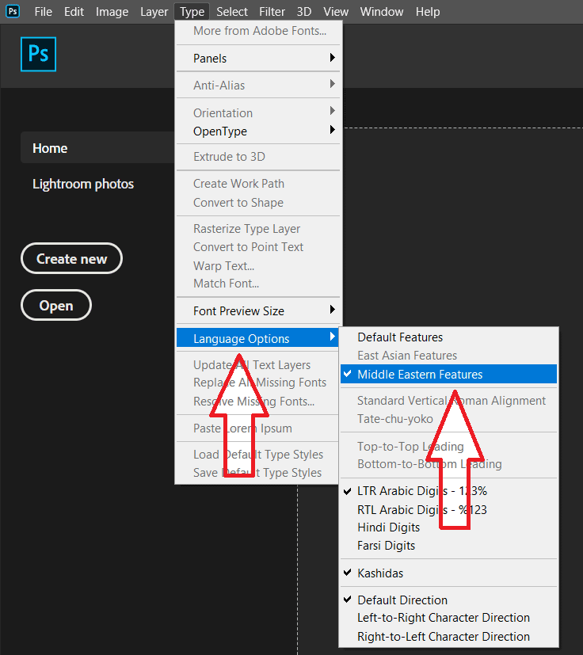Select Farsi Digits
Image resolution: width=583 pixels, height=655 pixels.
point(449,546)
